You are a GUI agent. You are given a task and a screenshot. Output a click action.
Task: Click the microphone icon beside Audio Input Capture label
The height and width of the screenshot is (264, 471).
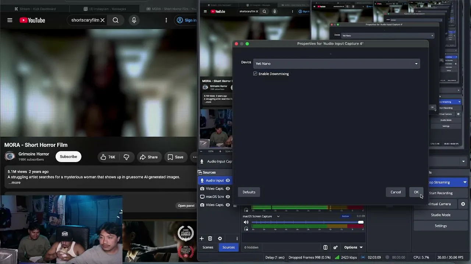[202, 161]
